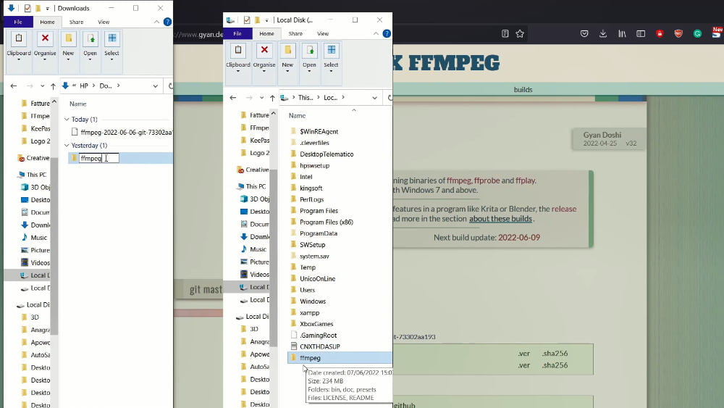Open Select group in Local Disk window ribbon
724x408 pixels.
click(331, 58)
